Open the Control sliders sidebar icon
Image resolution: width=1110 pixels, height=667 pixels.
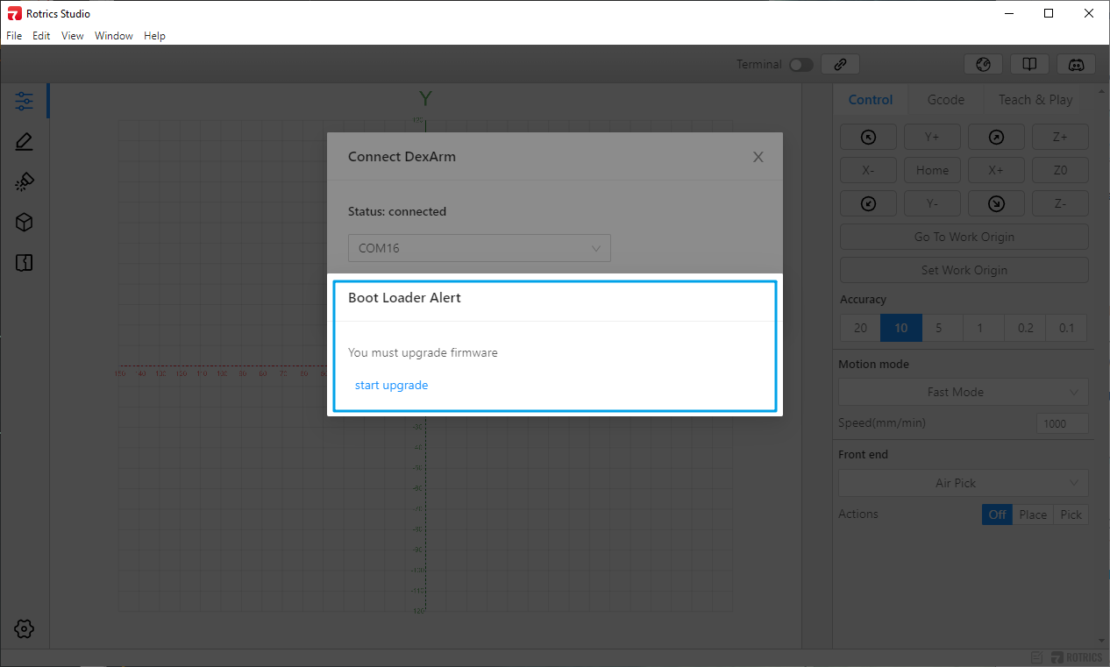pos(25,101)
